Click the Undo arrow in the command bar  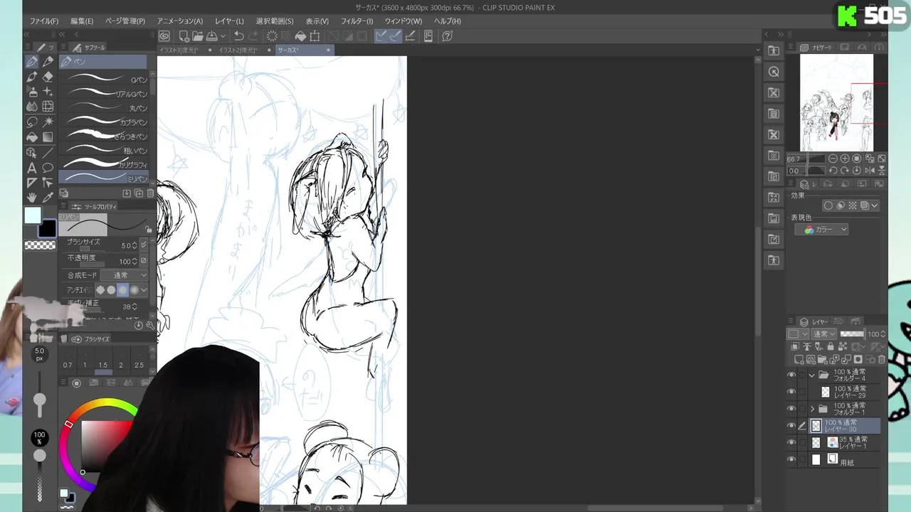[x=239, y=36]
